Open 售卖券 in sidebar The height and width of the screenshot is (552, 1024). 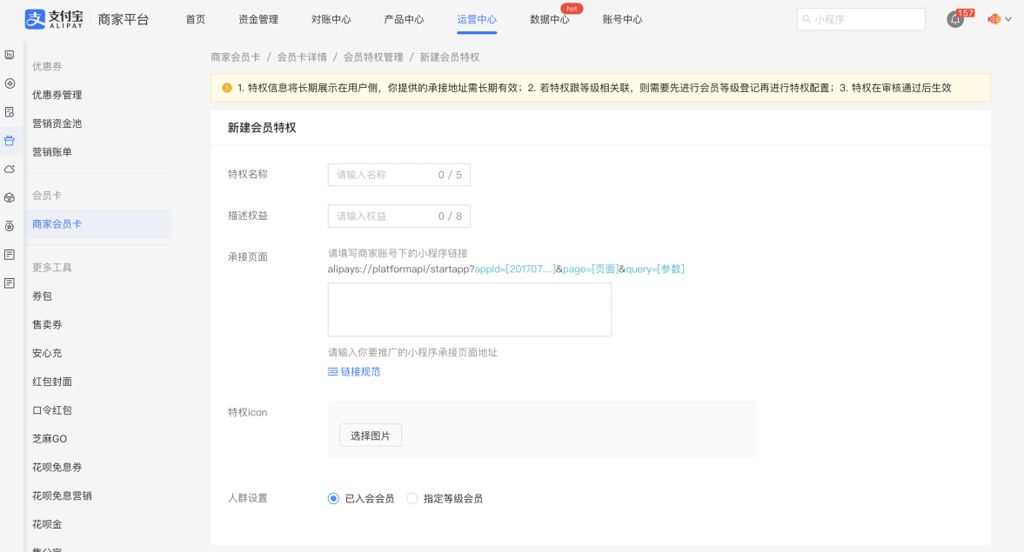[x=47, y=324]
